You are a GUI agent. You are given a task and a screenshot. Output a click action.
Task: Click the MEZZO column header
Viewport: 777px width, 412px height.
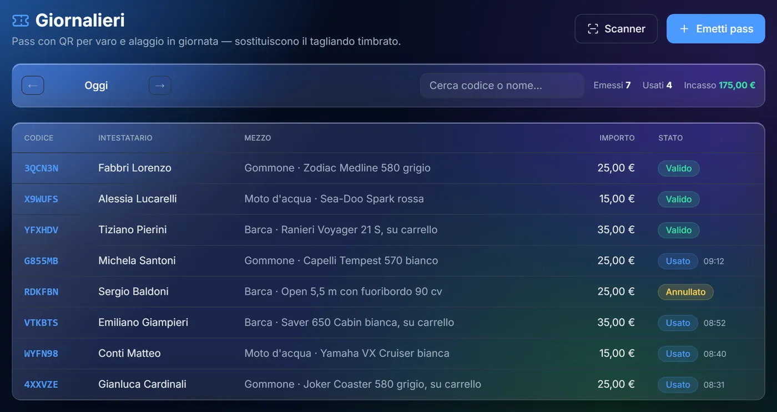point(258,138)
